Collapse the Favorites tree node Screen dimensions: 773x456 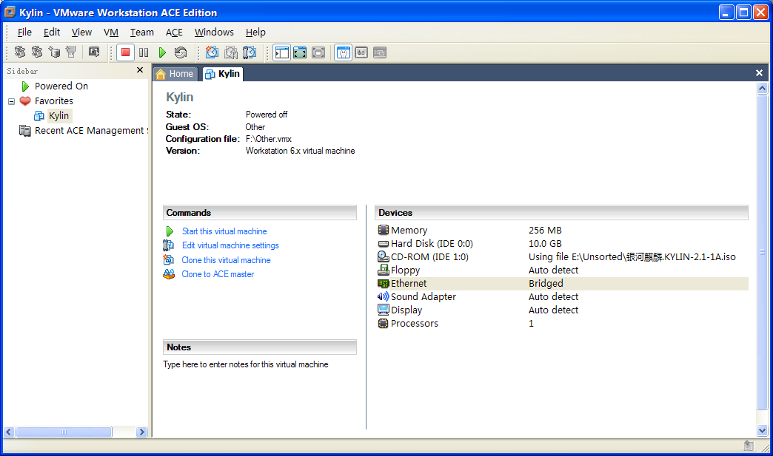click(x=11, y=101)
